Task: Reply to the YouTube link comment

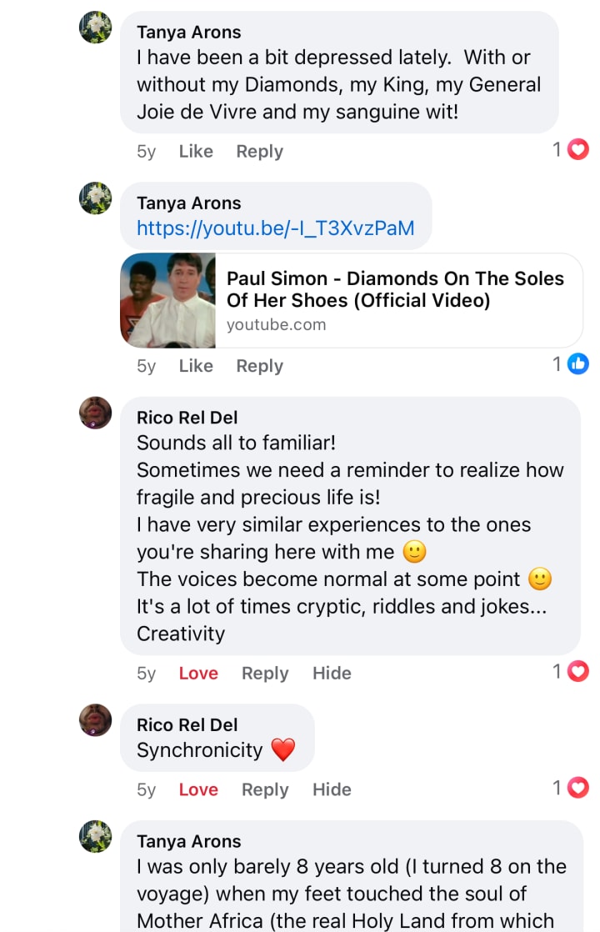Action: (259, 365)
